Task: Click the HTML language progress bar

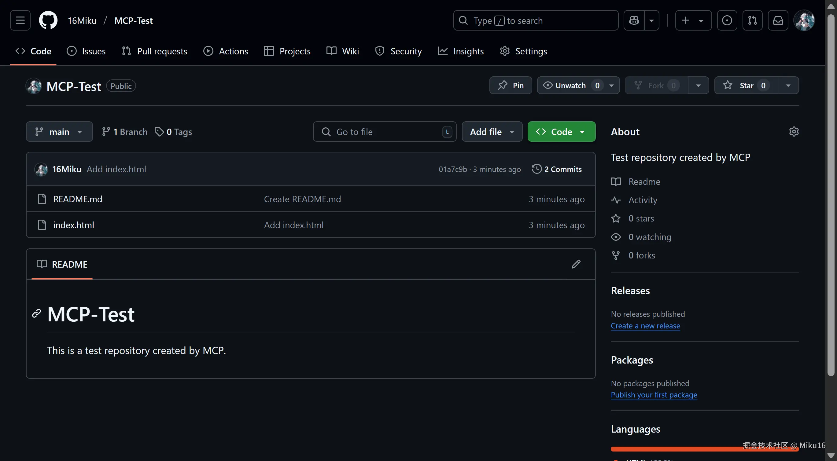Action: click(x=705, y=449)
